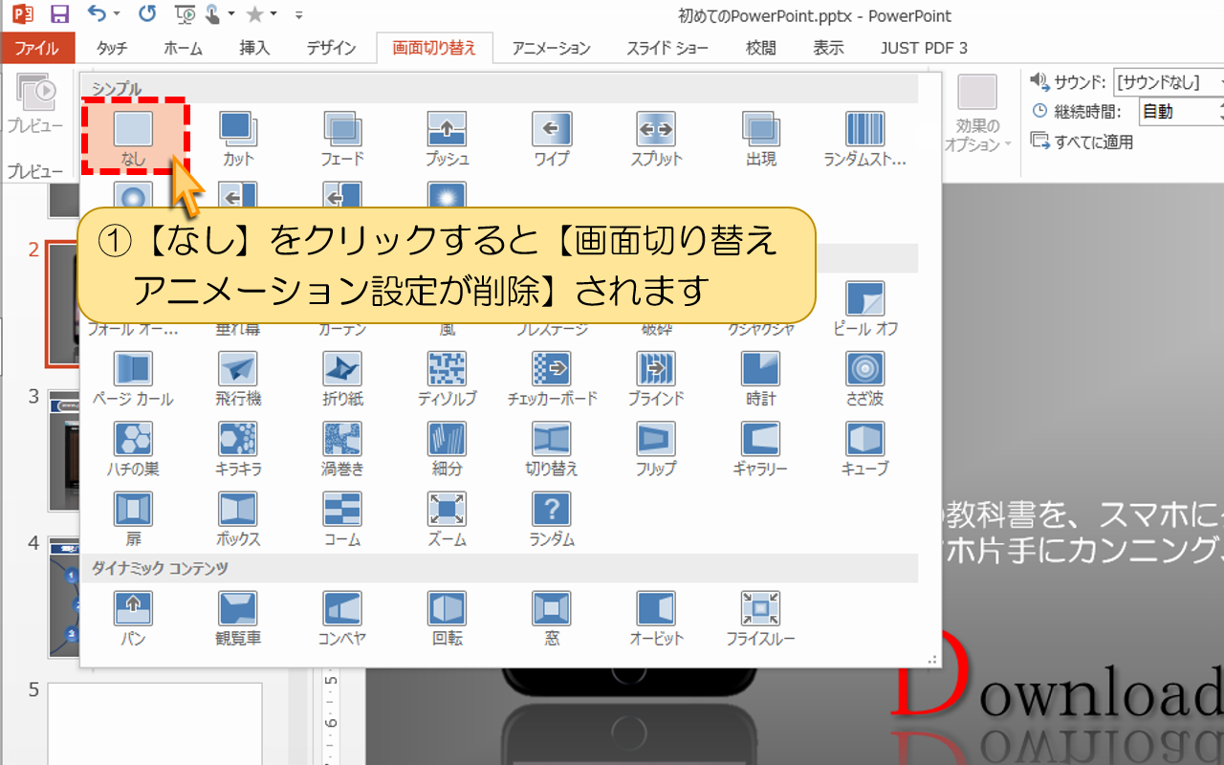Customize quick access toolbar dropdown arrow
Screen dimensions: 1224x765
[x=299, y=15]
